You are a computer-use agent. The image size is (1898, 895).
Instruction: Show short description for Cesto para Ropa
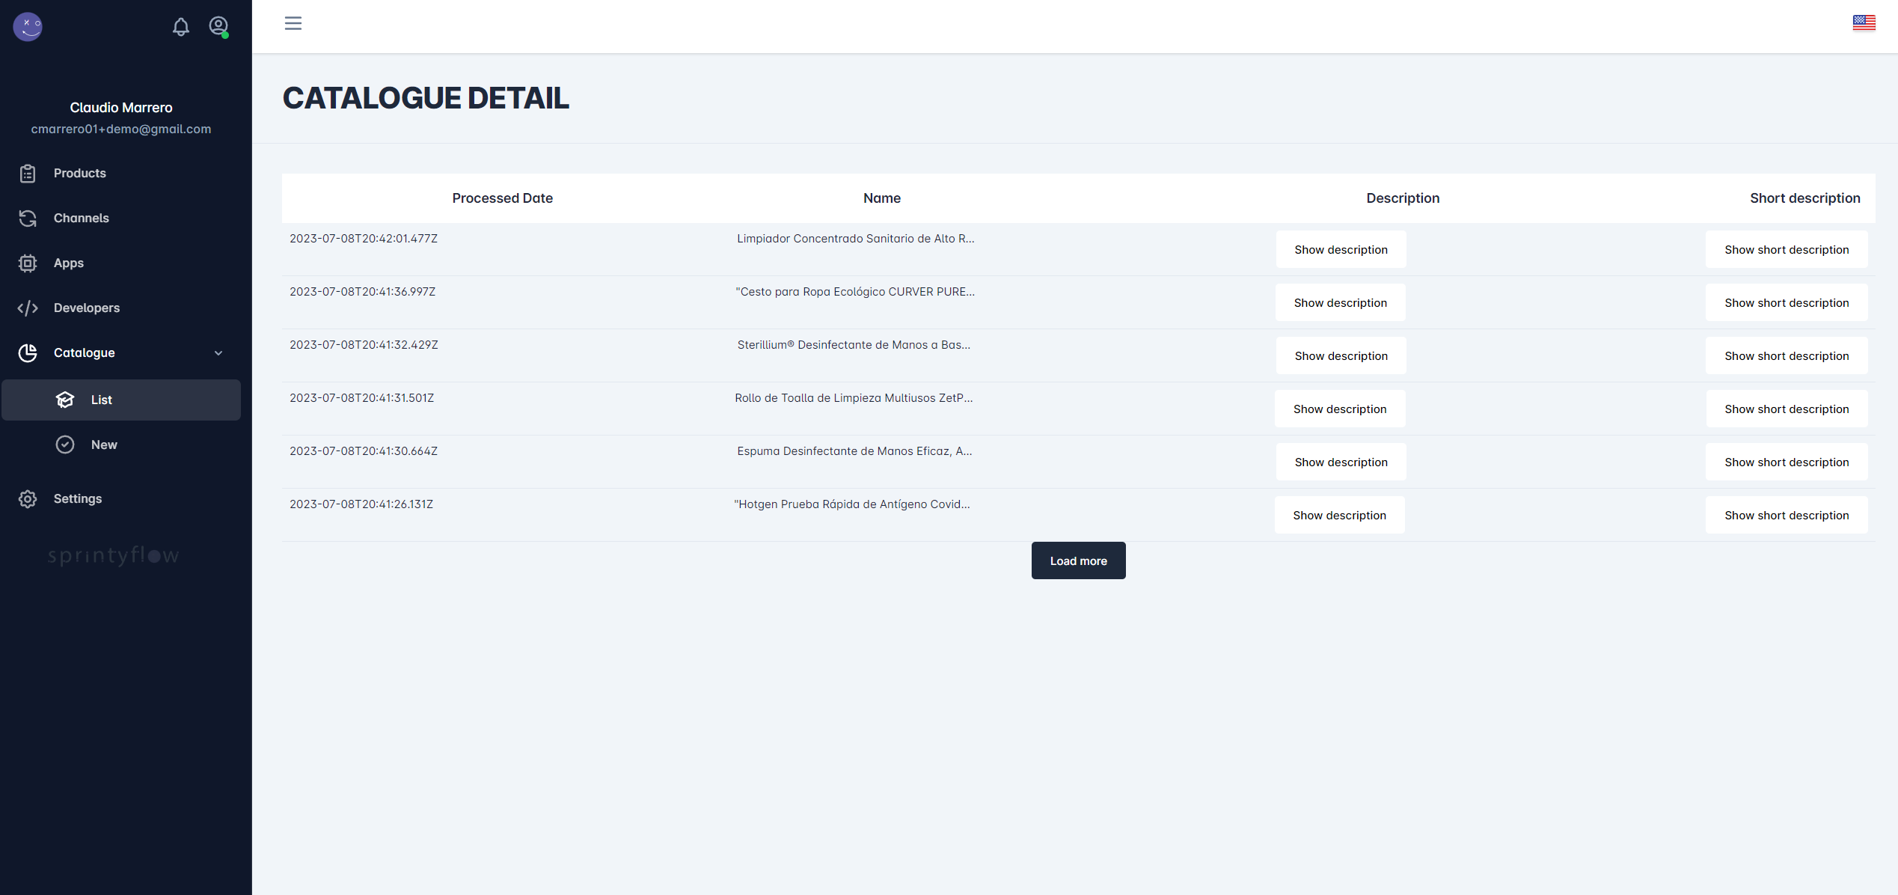tap(1787, 302)
